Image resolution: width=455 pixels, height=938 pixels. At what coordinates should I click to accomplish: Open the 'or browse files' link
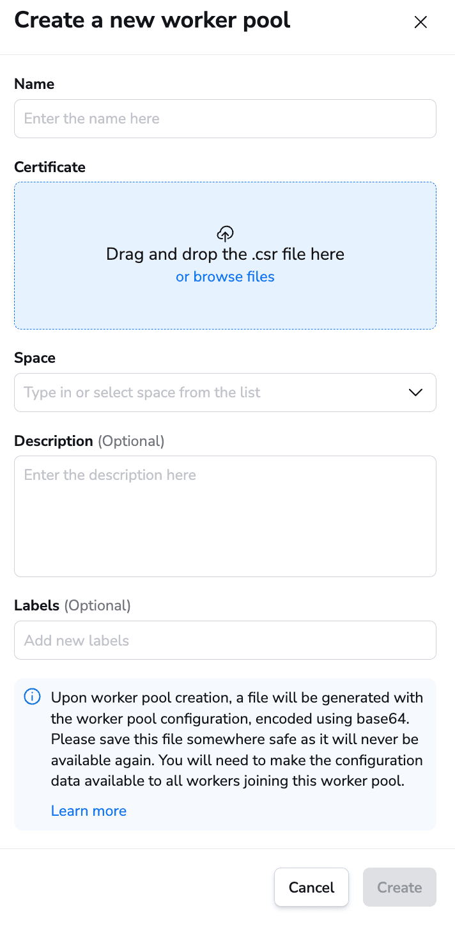[x=225, y=276]
